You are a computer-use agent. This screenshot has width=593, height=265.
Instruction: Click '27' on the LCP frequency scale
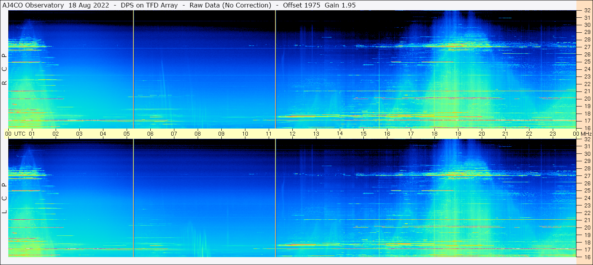[x=587, y=175]
